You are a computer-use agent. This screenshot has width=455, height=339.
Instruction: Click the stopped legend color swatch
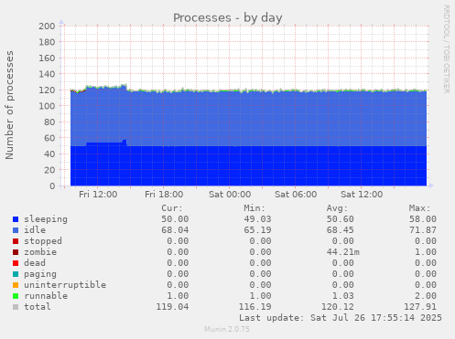point(16,241)
